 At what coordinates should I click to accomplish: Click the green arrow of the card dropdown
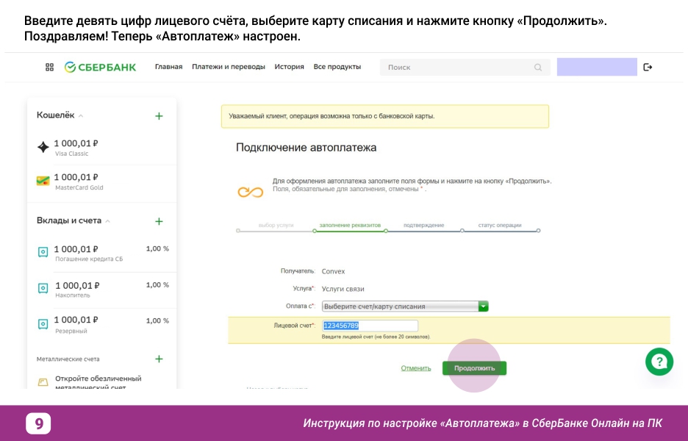(x=483, y=306)
